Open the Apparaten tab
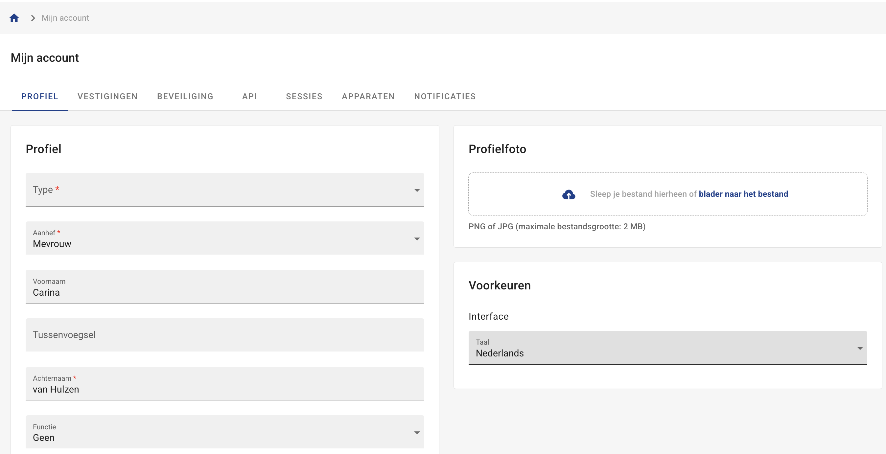The image size is (886, 454). click(368, 96)
